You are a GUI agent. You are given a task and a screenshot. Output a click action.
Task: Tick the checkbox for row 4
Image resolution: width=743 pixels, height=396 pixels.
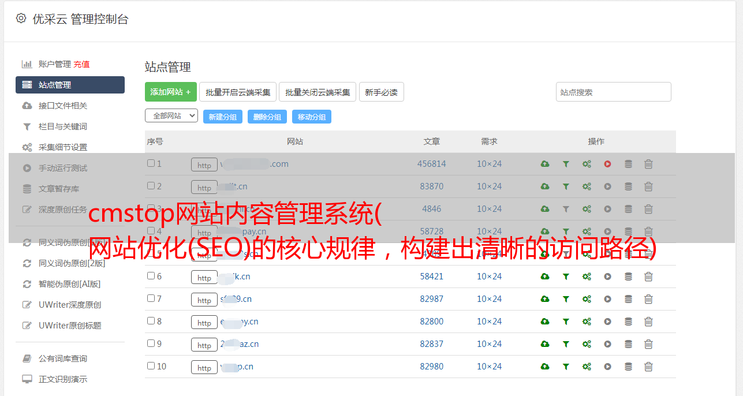click(x=151, y=231)
